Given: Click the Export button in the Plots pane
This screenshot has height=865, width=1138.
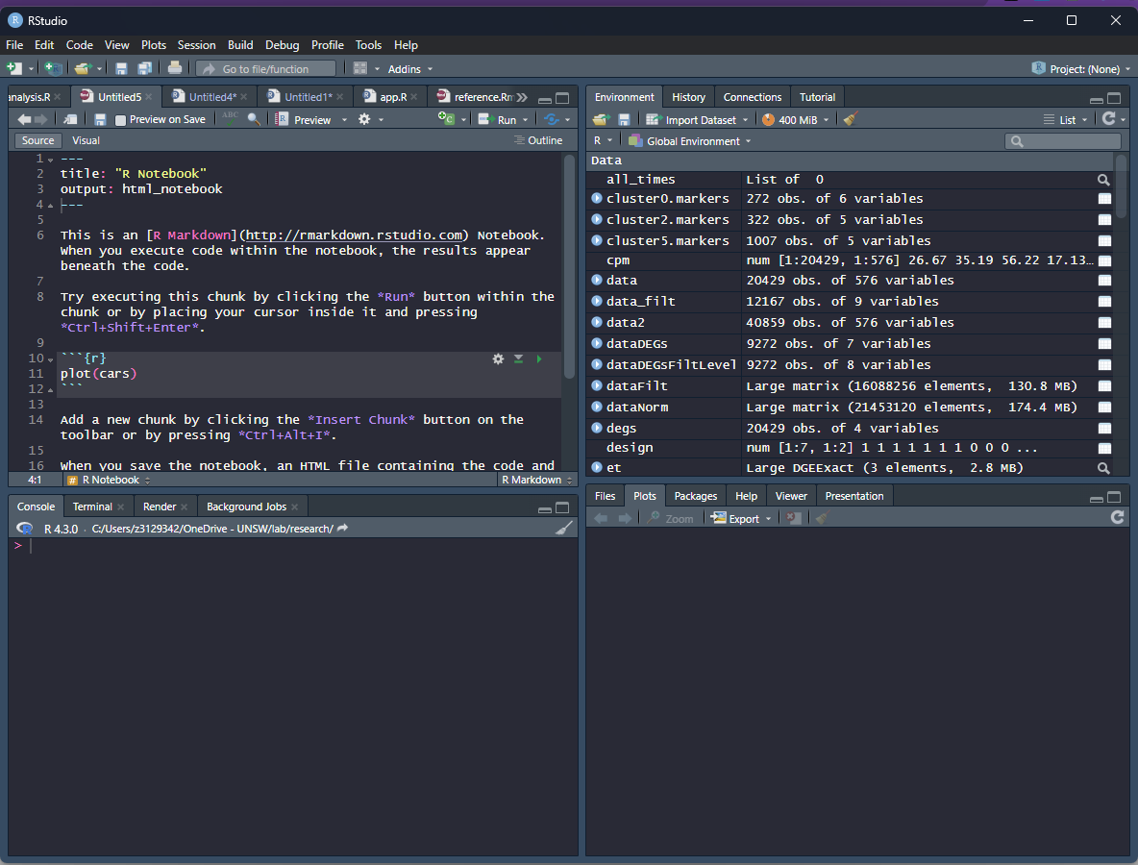Looking at the screenshot, I should tap(741, 517).
